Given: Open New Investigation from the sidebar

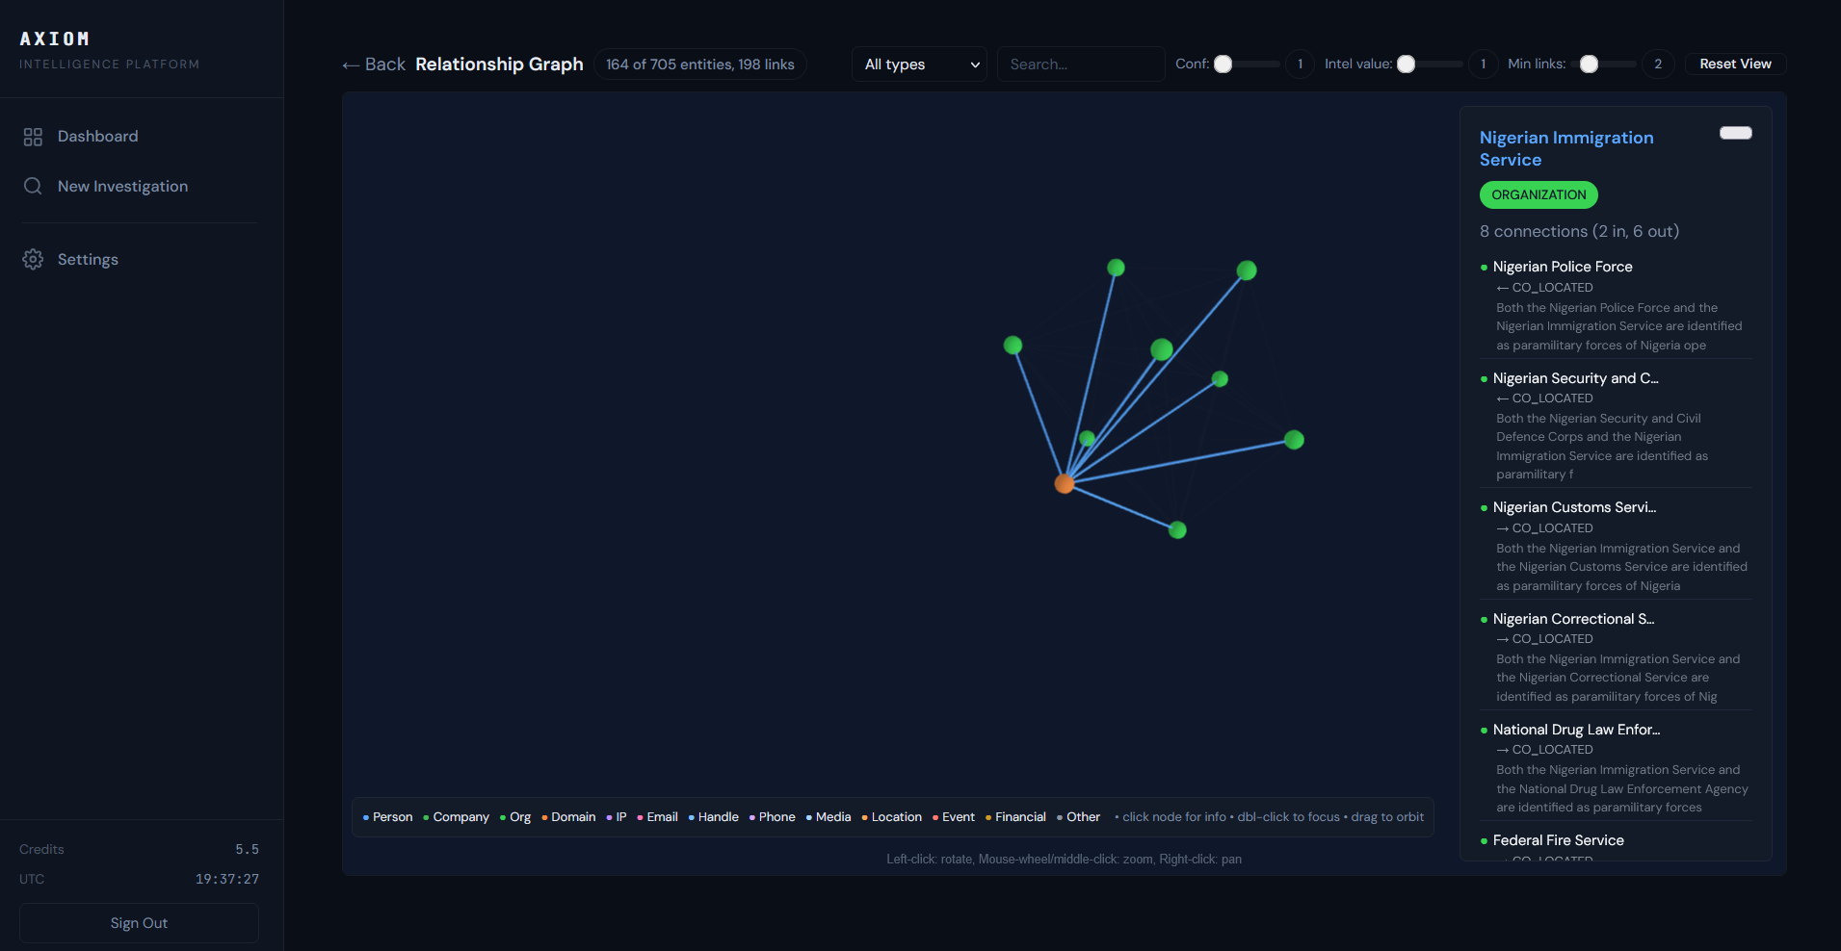Looking at the screenshot, I should click(122, 186).
